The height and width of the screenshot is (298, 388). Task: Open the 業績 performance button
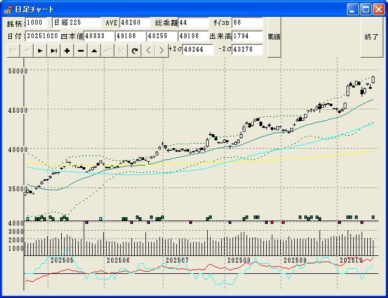tap(274, 37)
